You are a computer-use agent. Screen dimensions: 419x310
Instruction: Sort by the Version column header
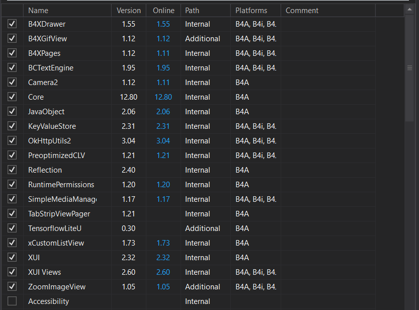129,10
